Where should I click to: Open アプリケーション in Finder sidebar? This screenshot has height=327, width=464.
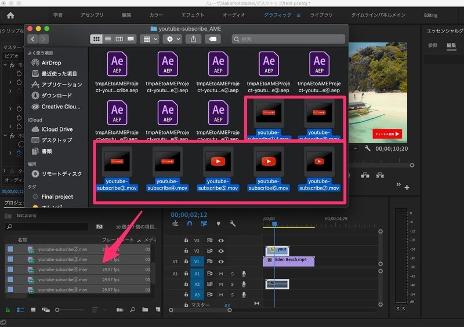click(x=57, y=85)
